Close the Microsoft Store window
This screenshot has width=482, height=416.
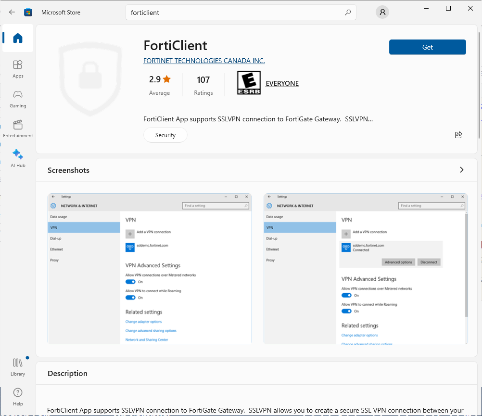click(470, 8)
